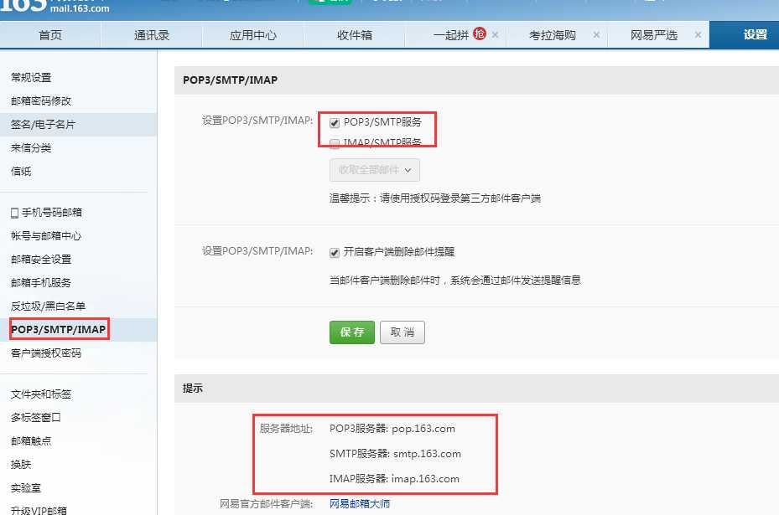Open the 网易严选 tab
The height and width of the screenshot is (515, 779).
pos(654,35)
